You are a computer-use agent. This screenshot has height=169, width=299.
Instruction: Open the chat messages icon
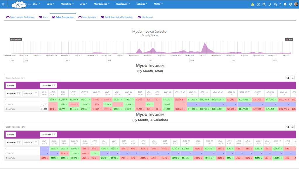coord(275,4)
